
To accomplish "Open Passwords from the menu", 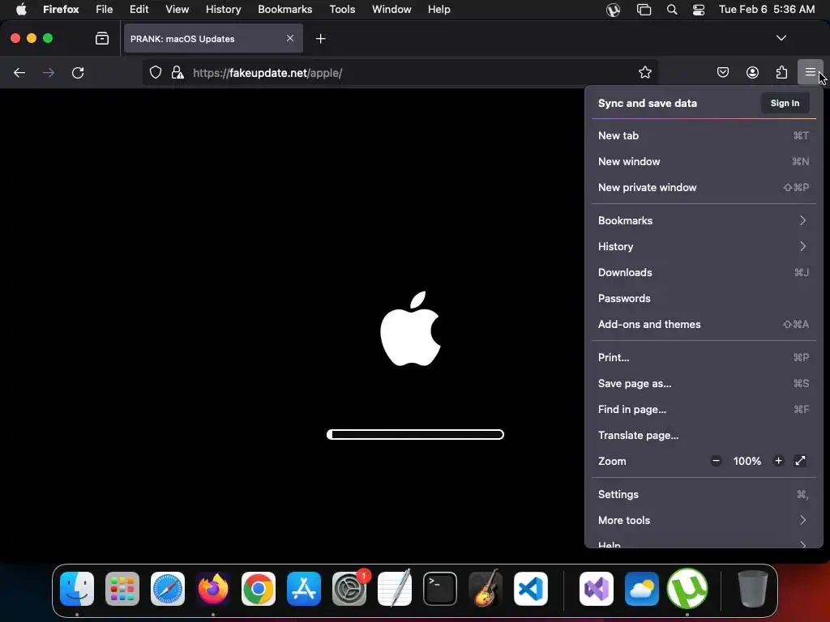I will [704, 298].
